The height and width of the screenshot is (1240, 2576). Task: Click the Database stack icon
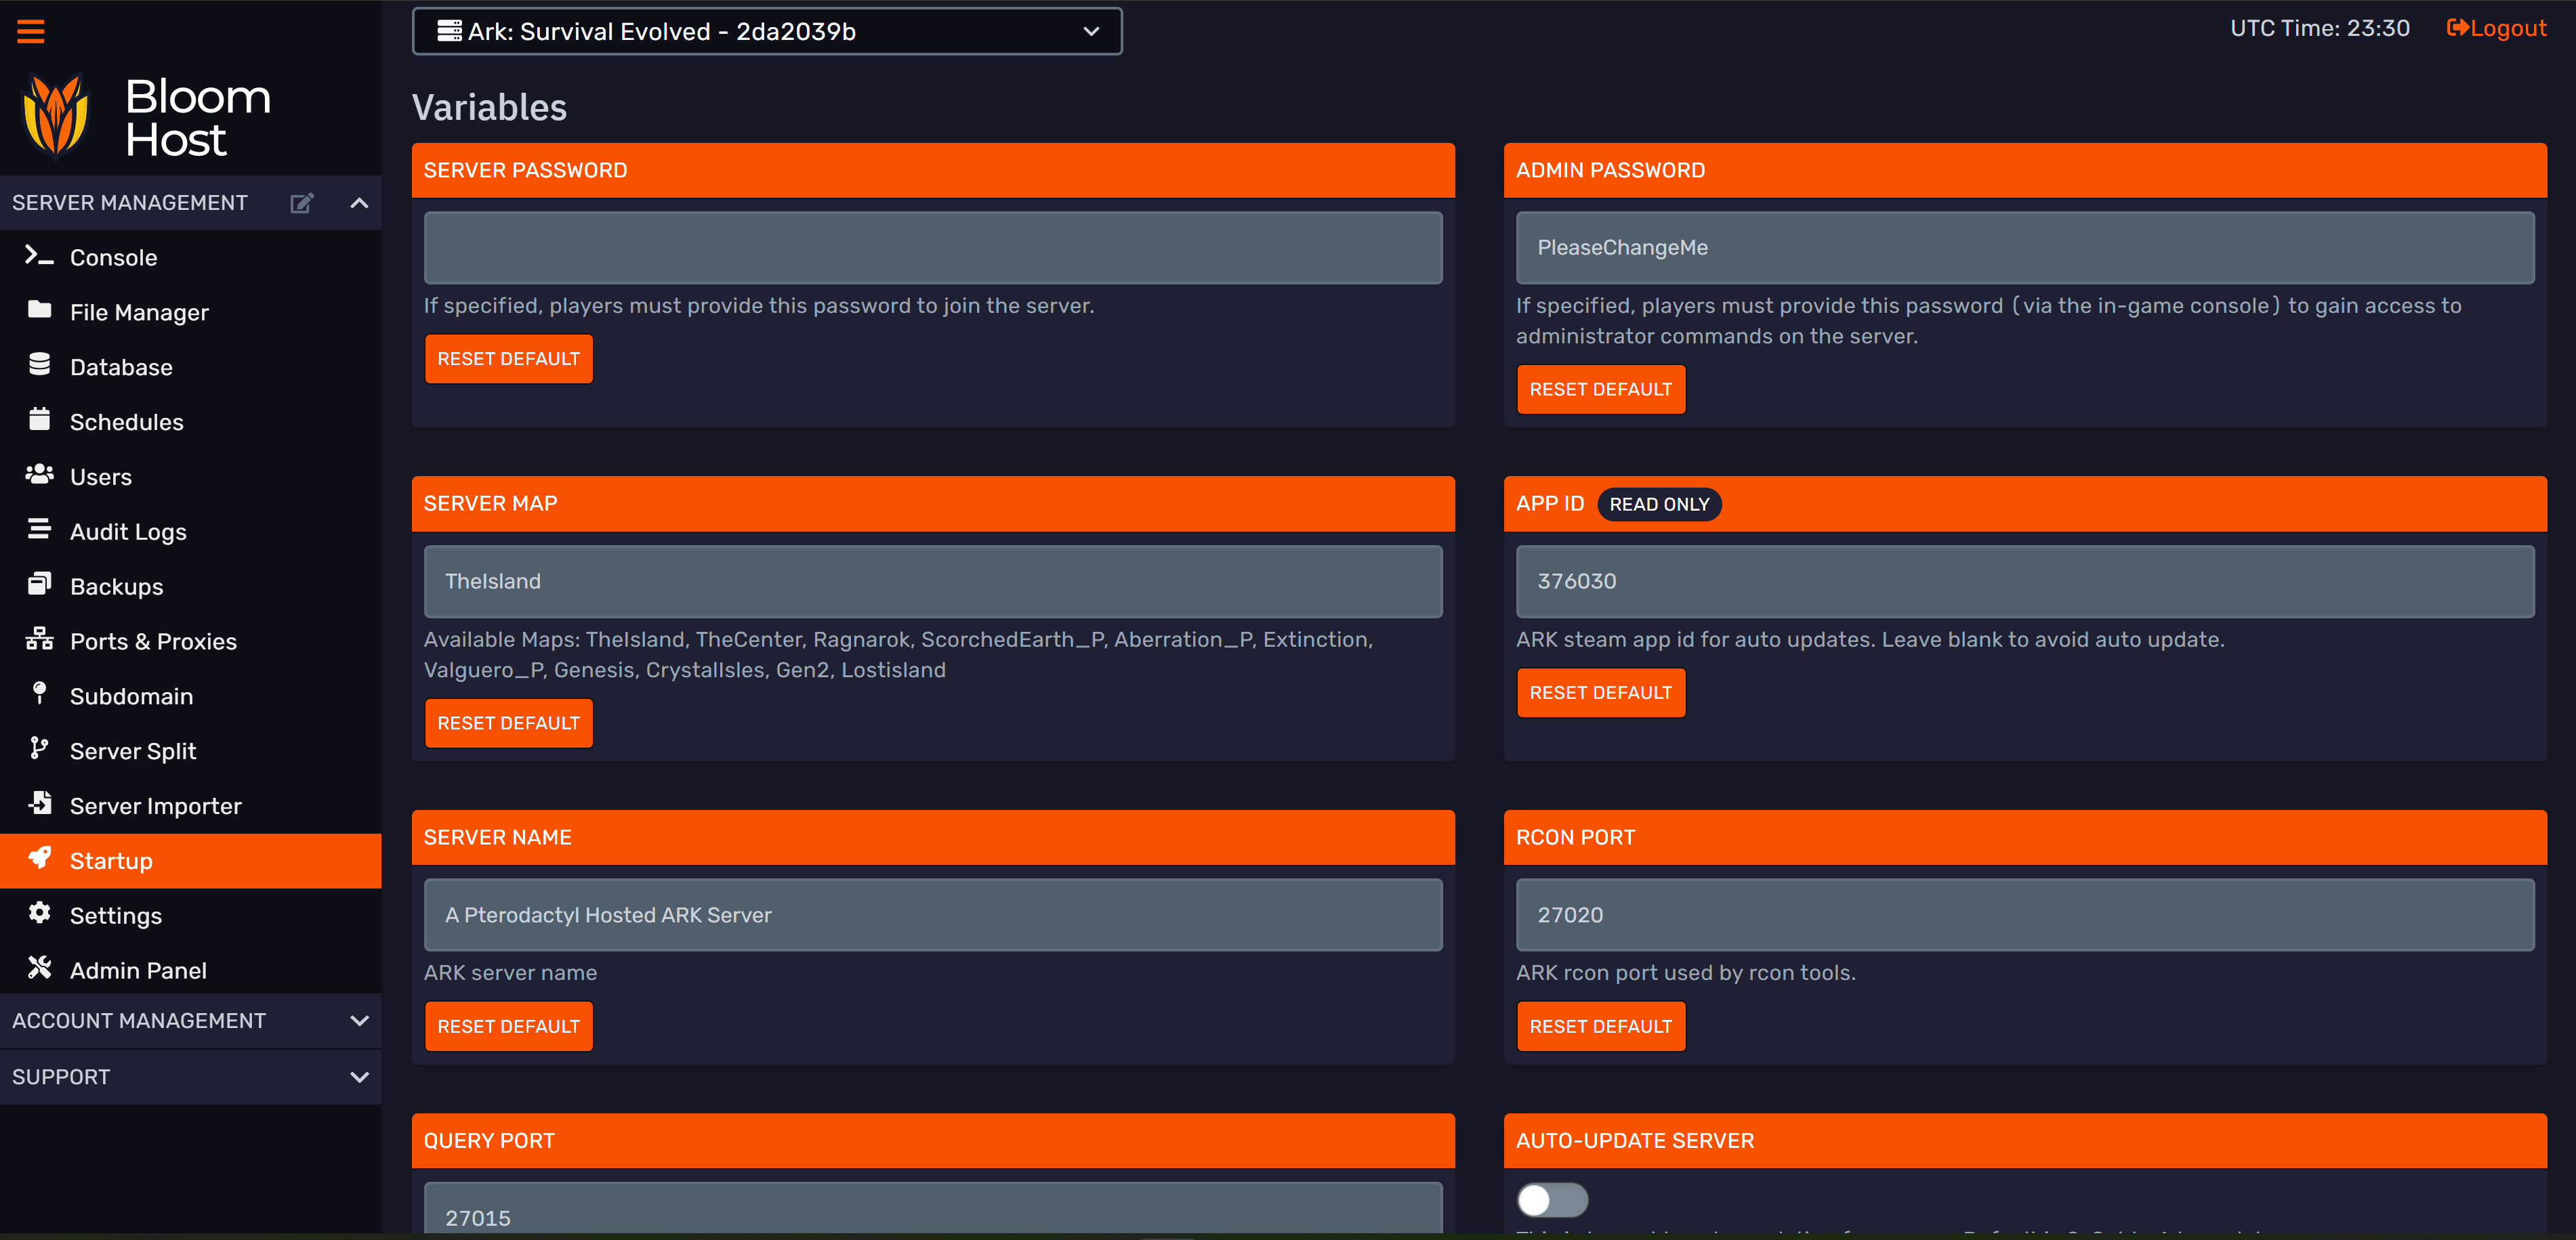click(39, 365)
